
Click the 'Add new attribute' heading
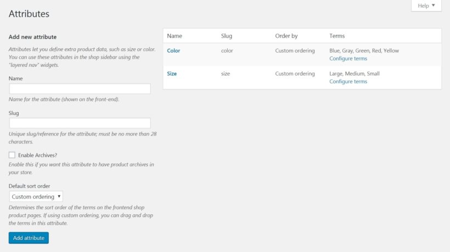point(32,37)
